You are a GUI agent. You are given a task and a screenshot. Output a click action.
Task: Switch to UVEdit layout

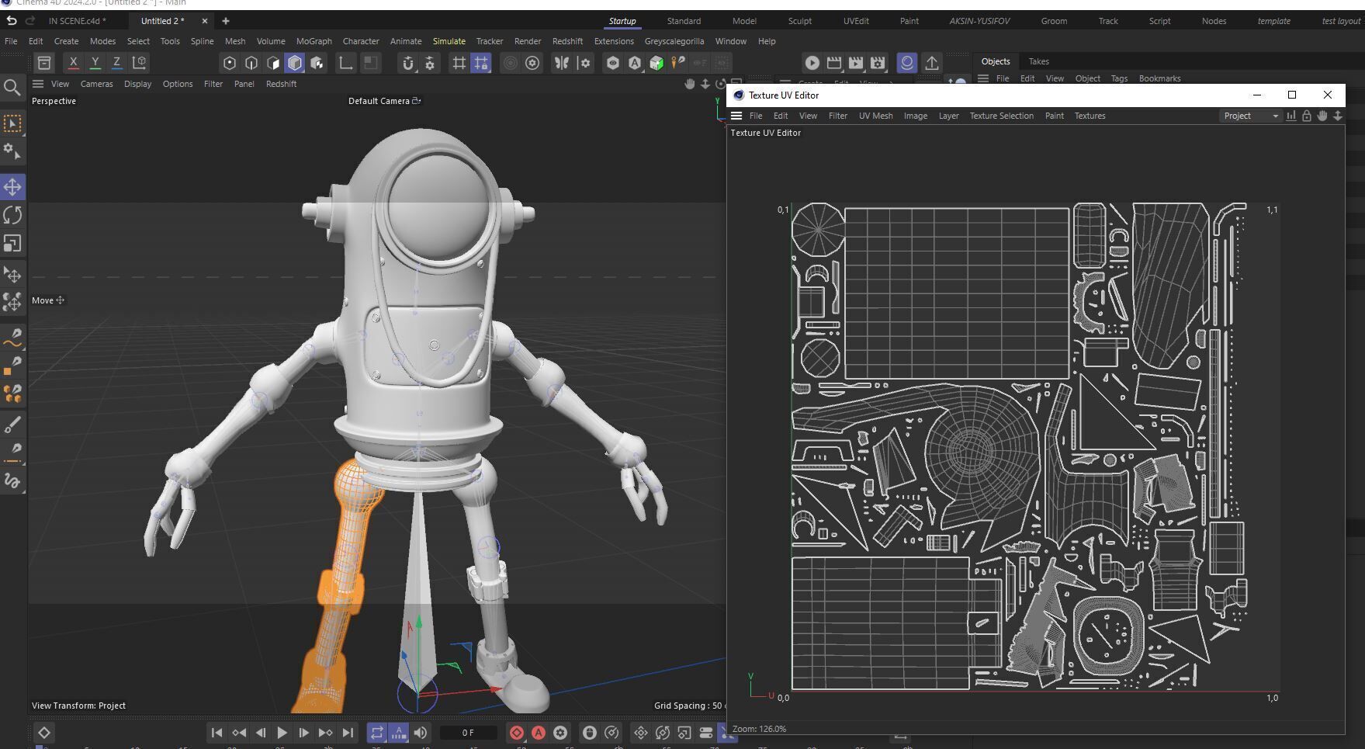click(x=856, y=21)
